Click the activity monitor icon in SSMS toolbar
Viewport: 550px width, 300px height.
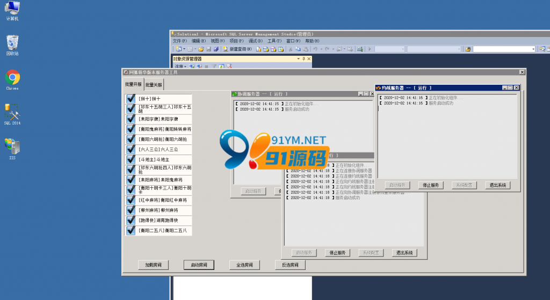(x=360, y=49)
